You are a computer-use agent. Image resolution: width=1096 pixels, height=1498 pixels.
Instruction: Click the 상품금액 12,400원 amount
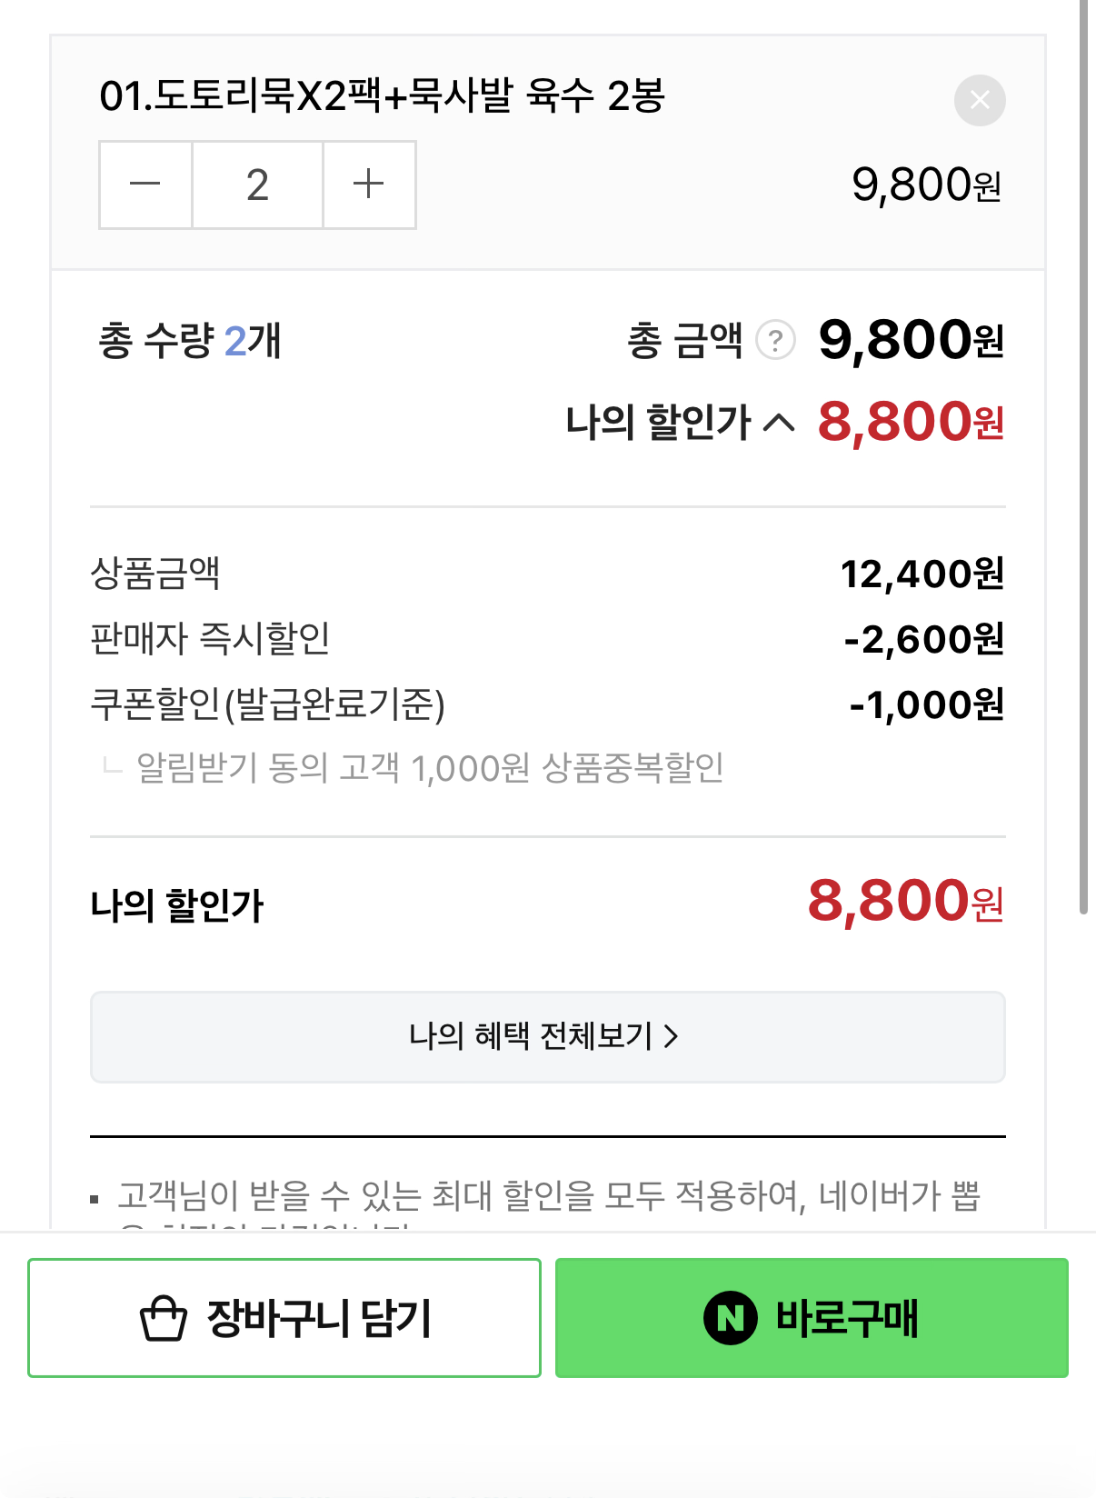(922, 574)
